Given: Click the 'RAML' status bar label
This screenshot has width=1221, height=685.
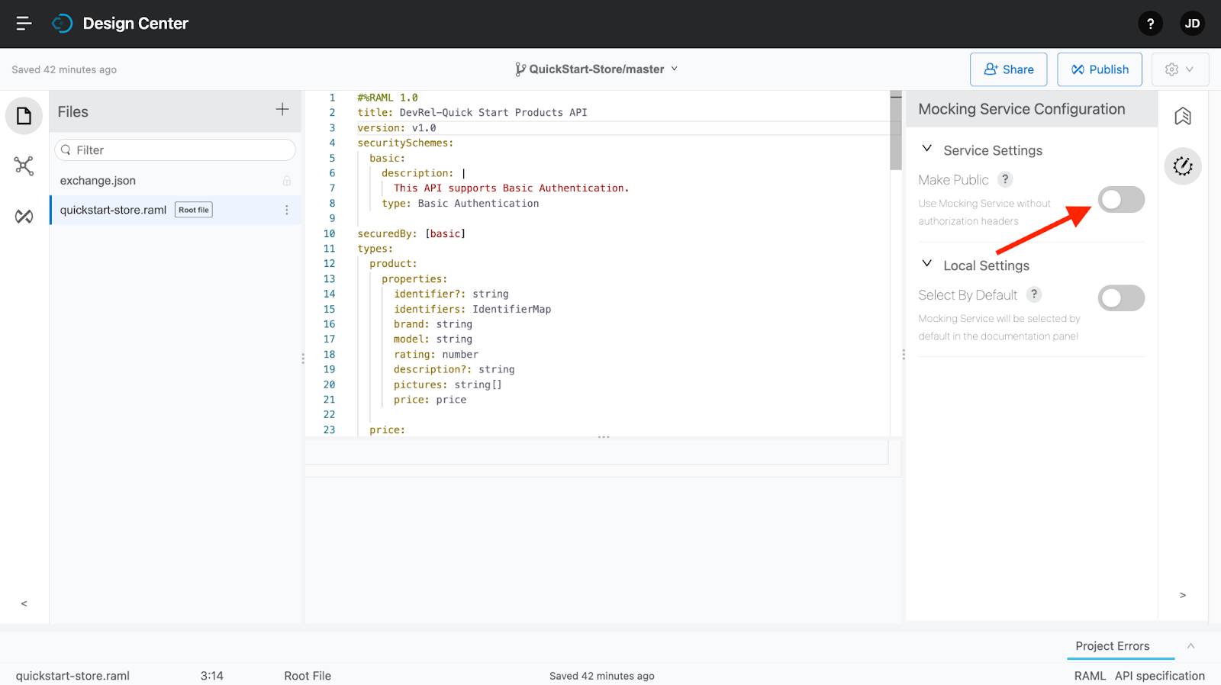Looking at the screenshot, I should coord(1090,676).
